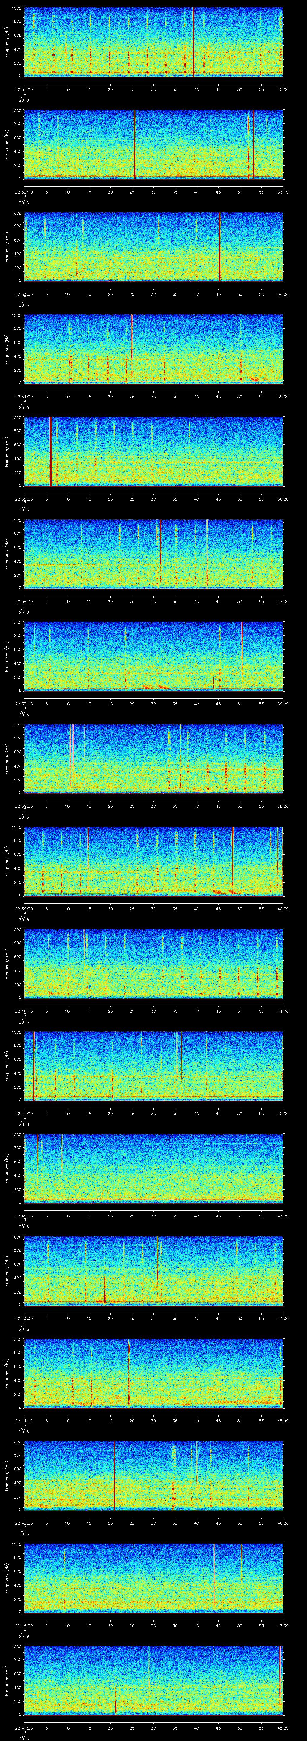Click the red vertical line in the 22:37:00 spectrogram
This screenshot has height=1741, width=307.
pyautogui.click(x=242, y=656)
